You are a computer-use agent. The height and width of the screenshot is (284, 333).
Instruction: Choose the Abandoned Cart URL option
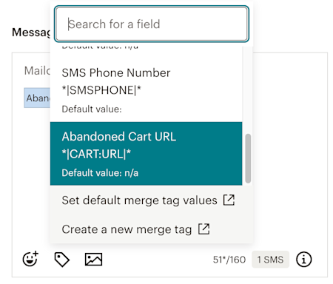pyautogui.click(x=146, y=153)
